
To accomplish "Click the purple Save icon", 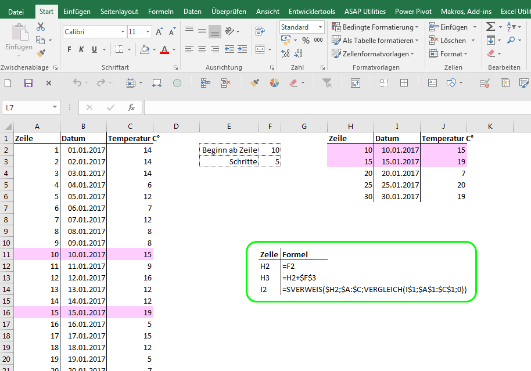I will click(x=28, y=83).
